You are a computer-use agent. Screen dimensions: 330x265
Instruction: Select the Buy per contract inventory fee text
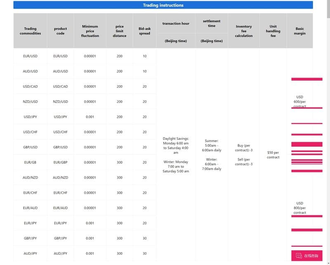point(243,148)
